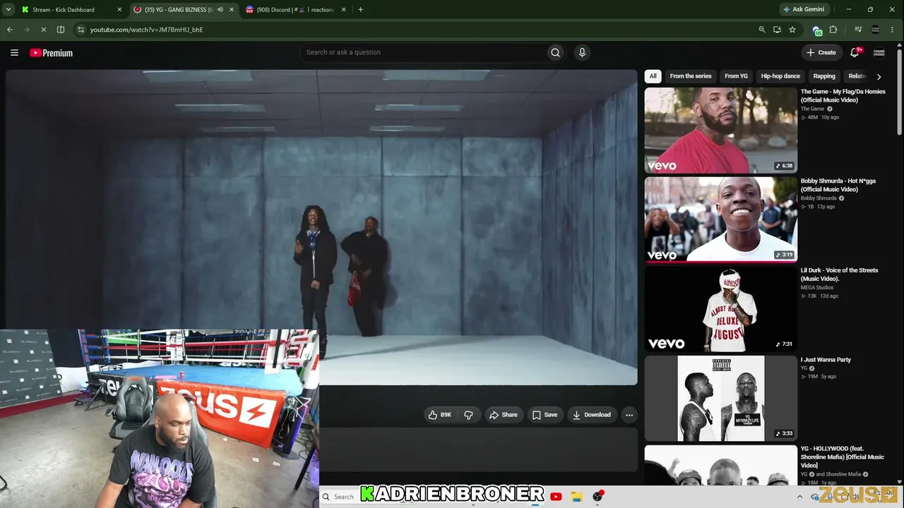
Task: Open Lil Durk Voice of the Streets thumbnail
Action: tap(720, 309)
